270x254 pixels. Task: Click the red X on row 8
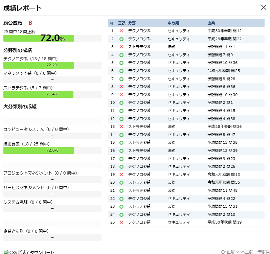tap(121, 87)
